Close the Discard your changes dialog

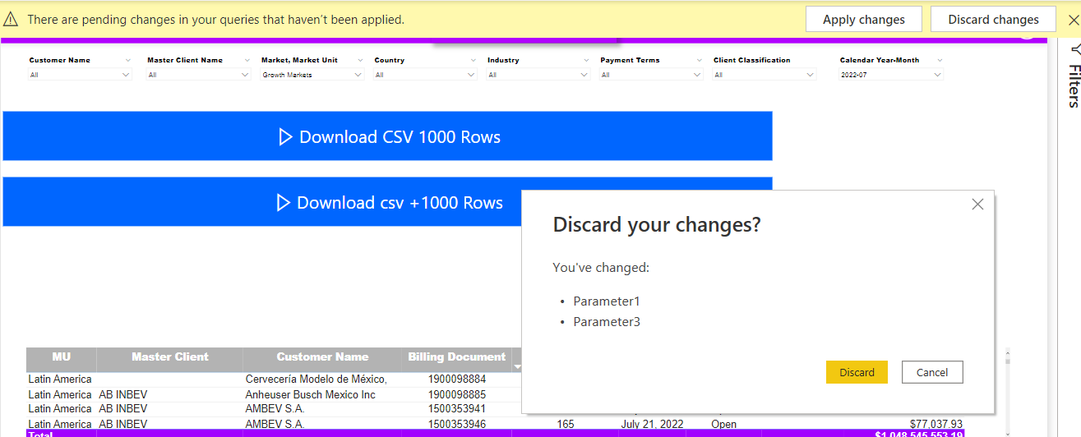coord(977,205)
